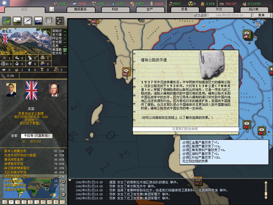Click the world minimap
273x205 pixels.
tap(31, 188)
